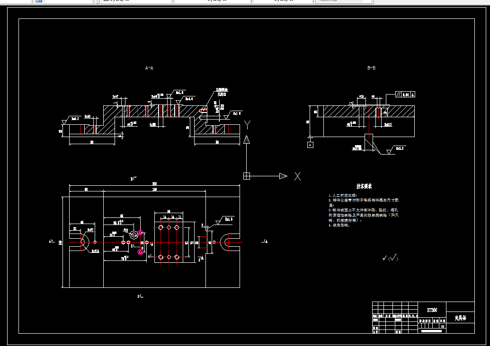Select the 技术要求 heading text
The width and height of the screenshot is (490, 346).
coord(364,186)
